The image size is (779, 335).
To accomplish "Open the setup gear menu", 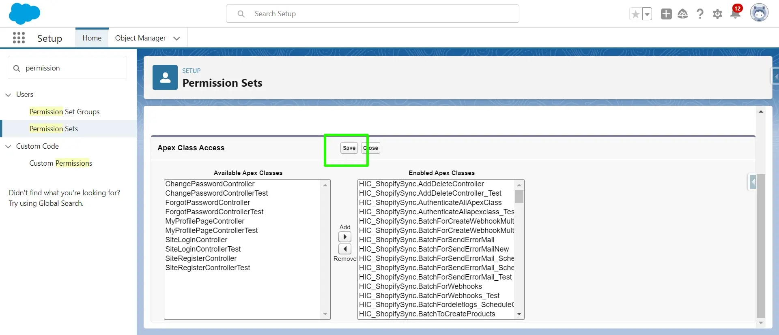I will (x=717, y=14).
